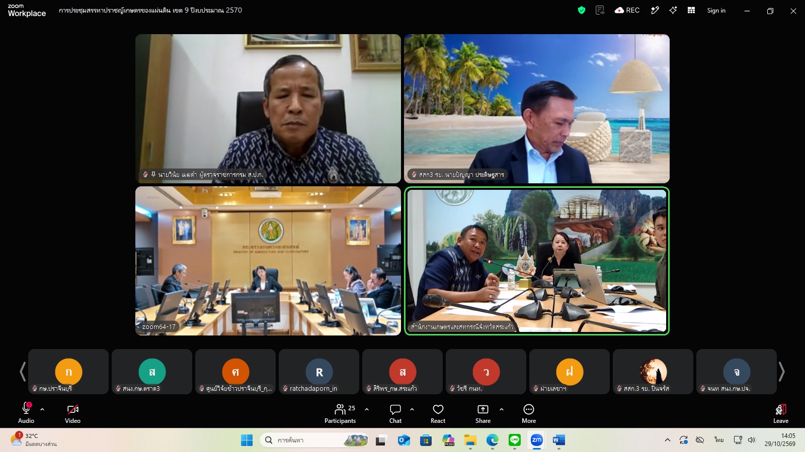The width and height of the screenshot is (805, 452).
Task: Select the วัชรี กนท. participant tile
Action: 486,372
